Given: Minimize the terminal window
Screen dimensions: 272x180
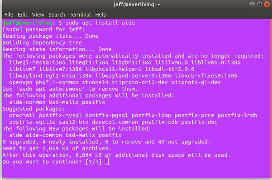Looking at the screenshot, I should 252,4.
